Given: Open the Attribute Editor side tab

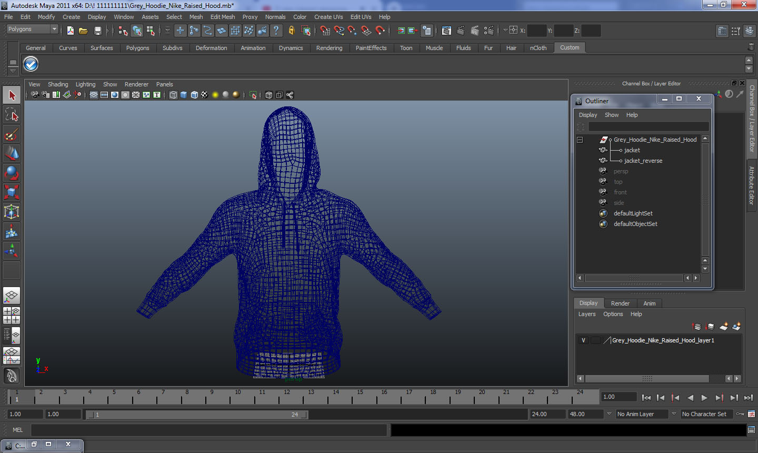Looking at the screenshot, I should point(752,185).
